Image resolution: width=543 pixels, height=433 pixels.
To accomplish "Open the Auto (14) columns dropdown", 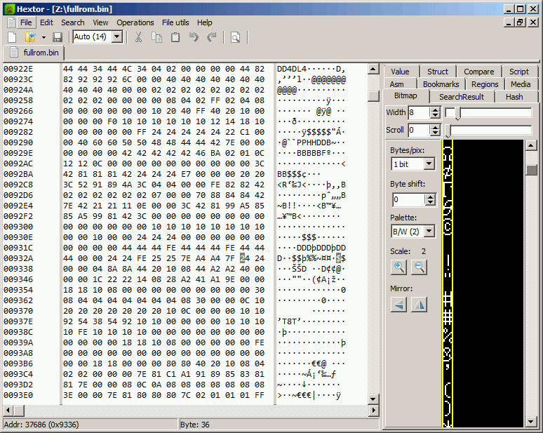I will click(117, 36).
